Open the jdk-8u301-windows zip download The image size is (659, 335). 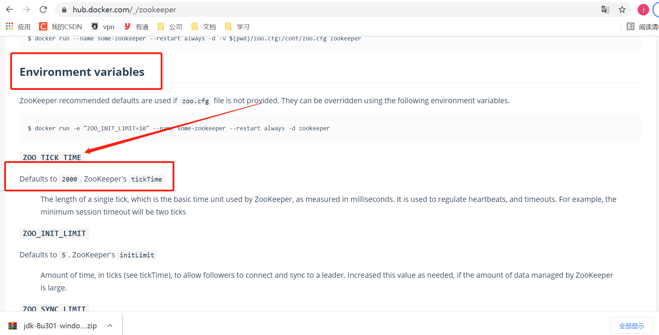pos(60,326)
